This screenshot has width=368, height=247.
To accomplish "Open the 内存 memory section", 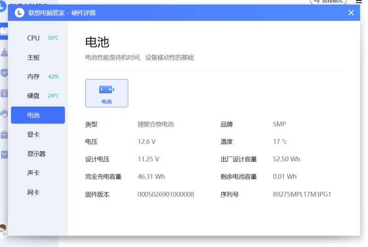I will tap(38, 77).
